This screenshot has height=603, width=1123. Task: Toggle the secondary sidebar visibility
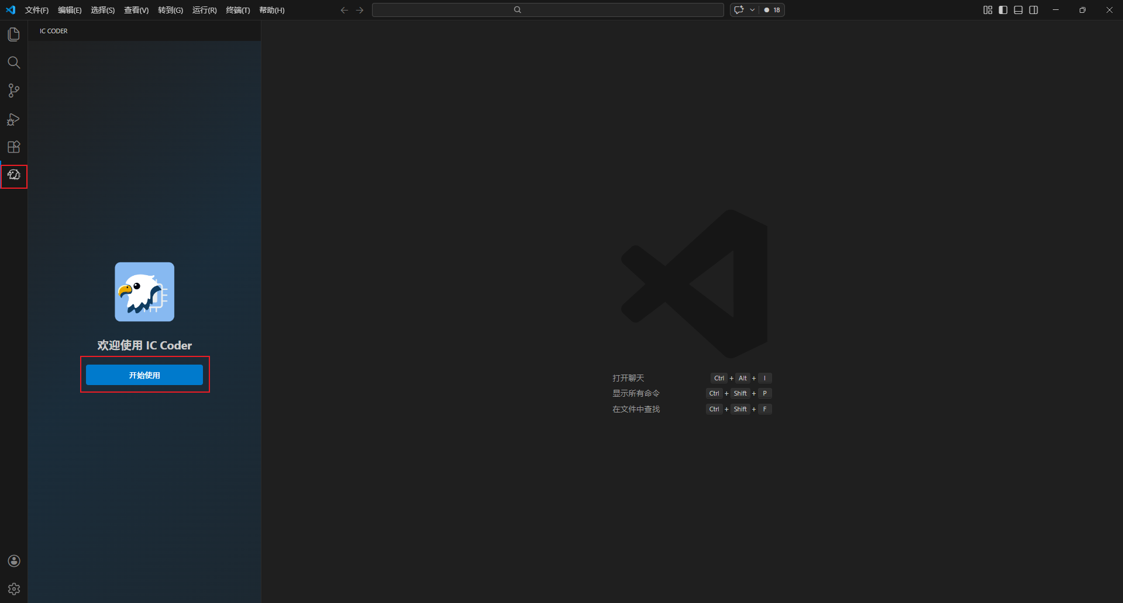click(x=1034, y=10)
